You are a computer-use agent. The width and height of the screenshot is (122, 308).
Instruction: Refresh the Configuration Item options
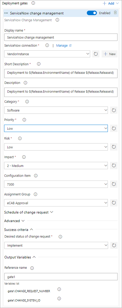point(114,184)
